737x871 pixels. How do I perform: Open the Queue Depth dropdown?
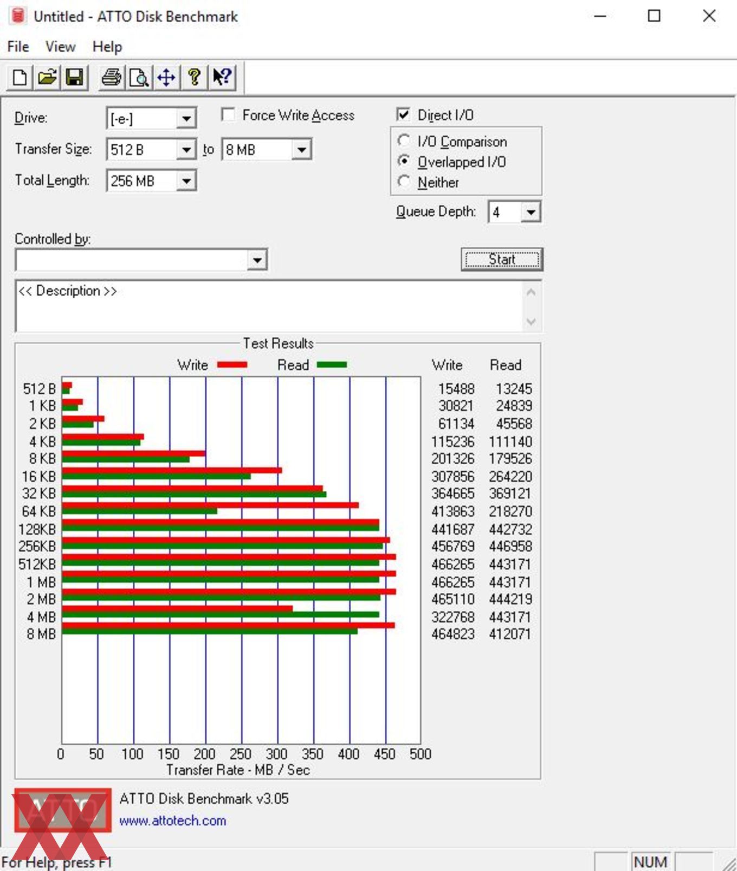point(531,212)
